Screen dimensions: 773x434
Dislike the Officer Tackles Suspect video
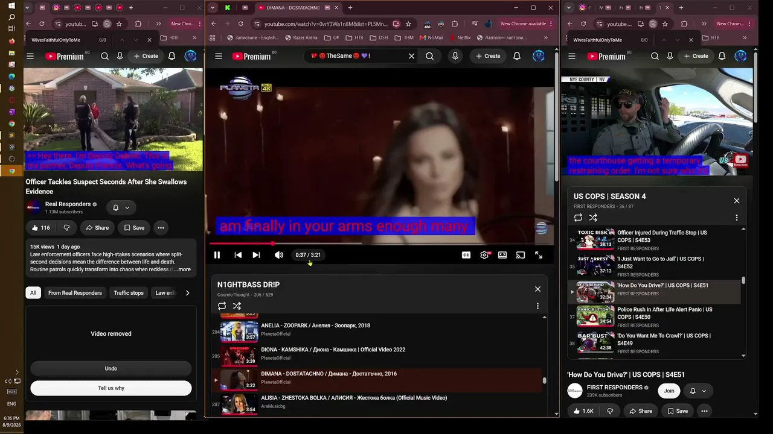coord(66,228)
